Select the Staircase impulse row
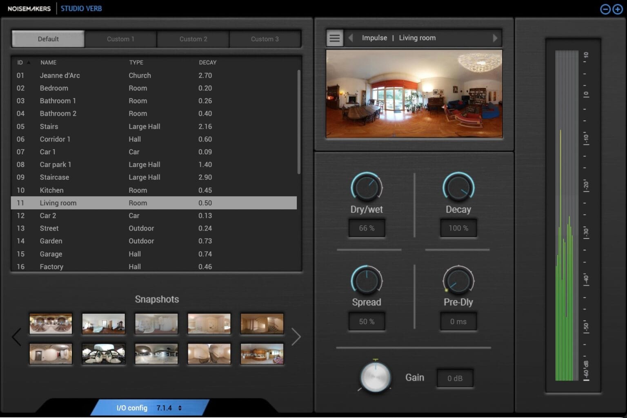 [x=54, y=177]
